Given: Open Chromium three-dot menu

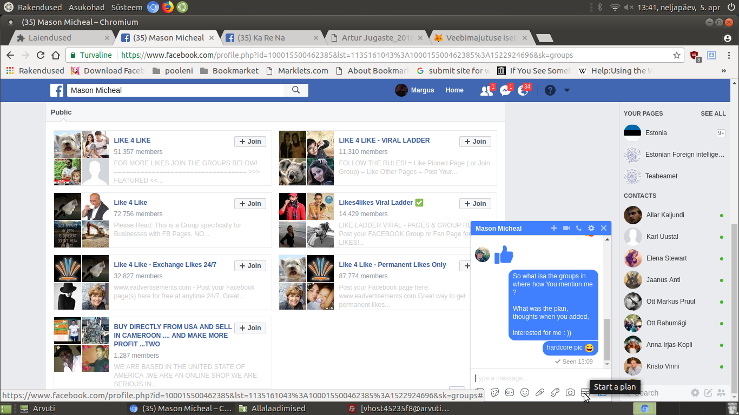Looking at the screenshot, I should pos(728,55).
